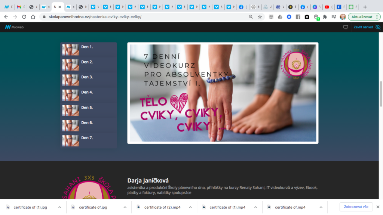This screenshot has height=215, width=383.
Task: Click the grey calendar extension icon
Action: coord(271,17)
